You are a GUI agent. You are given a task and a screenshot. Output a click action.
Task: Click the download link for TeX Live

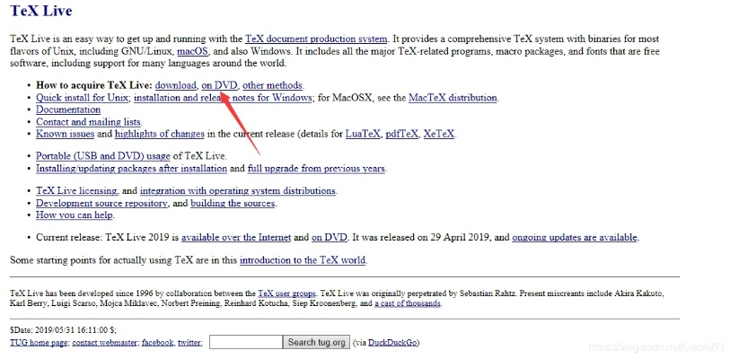pyautogui.click(x=175, y=85)
